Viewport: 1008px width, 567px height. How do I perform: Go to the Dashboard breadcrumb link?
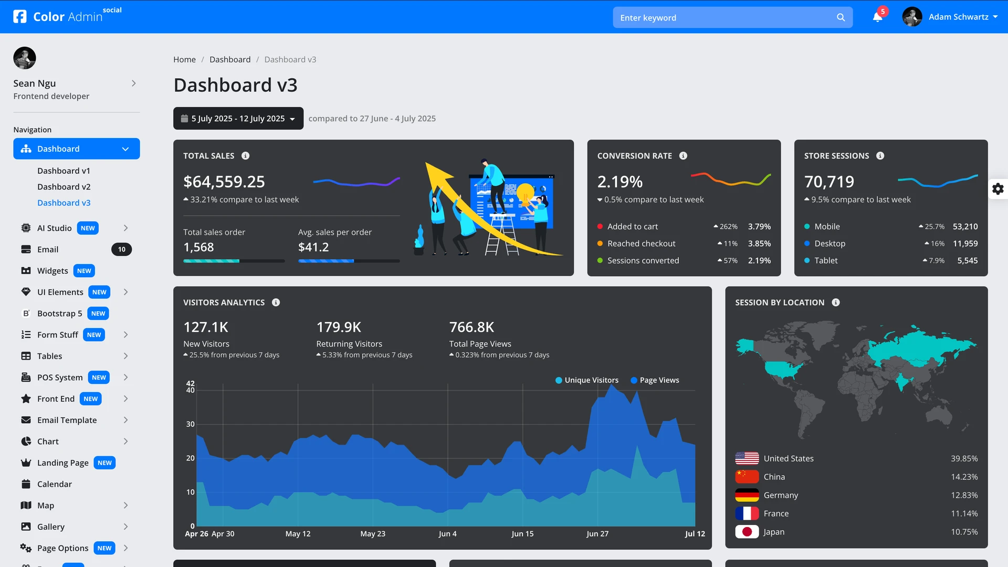pos(230,59)
